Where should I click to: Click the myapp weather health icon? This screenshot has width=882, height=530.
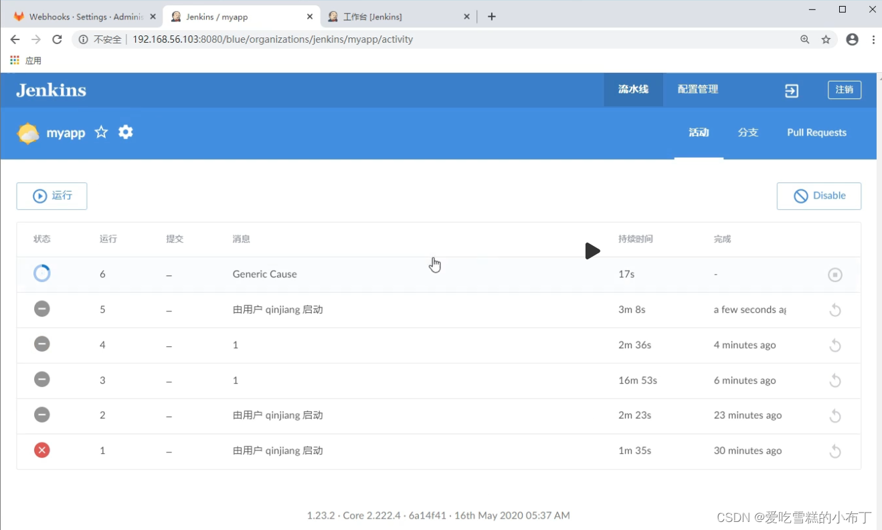click(28, 133)
